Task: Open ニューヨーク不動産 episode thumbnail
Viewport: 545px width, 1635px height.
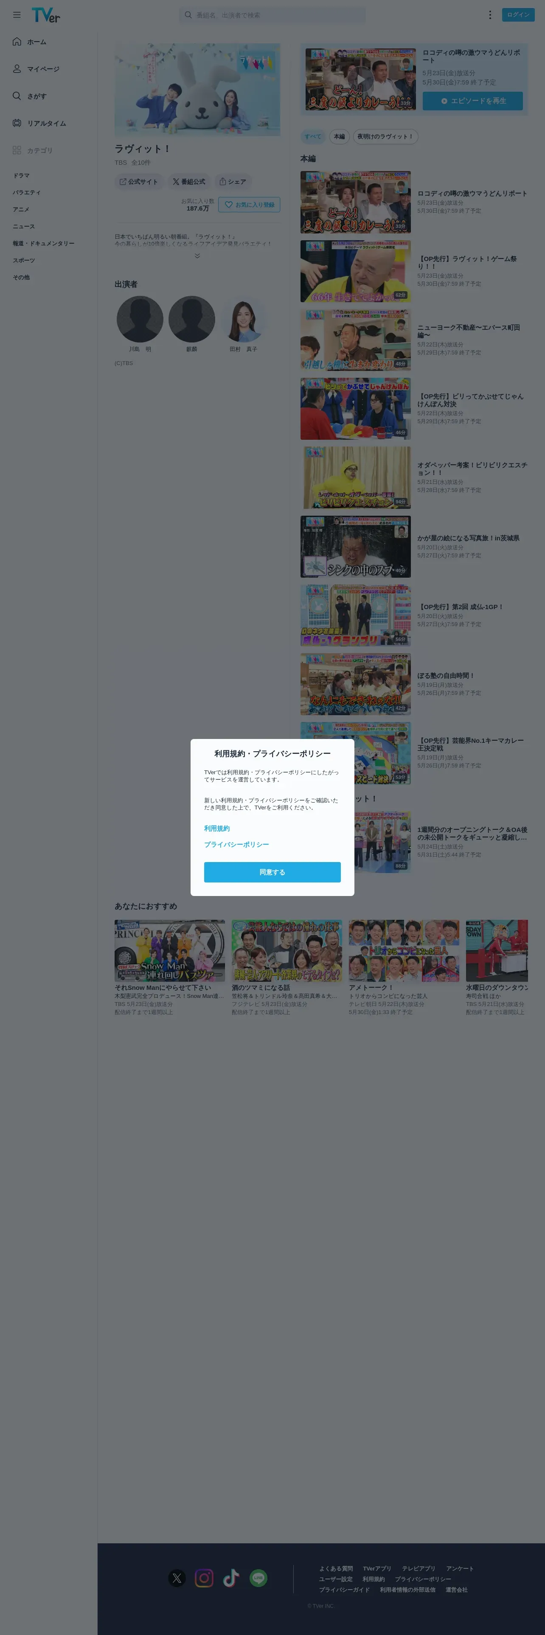Action: (355, 340)
